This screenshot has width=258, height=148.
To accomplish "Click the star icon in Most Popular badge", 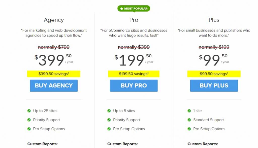I will coord(121,9).
